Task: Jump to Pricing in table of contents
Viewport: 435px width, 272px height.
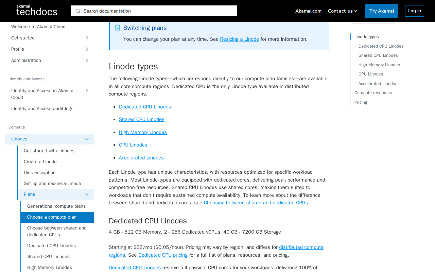Action: (361, 102)
